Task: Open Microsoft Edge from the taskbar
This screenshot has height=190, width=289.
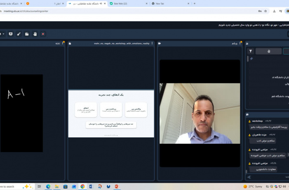Action: pyautogui.click(x=48, y=187)
